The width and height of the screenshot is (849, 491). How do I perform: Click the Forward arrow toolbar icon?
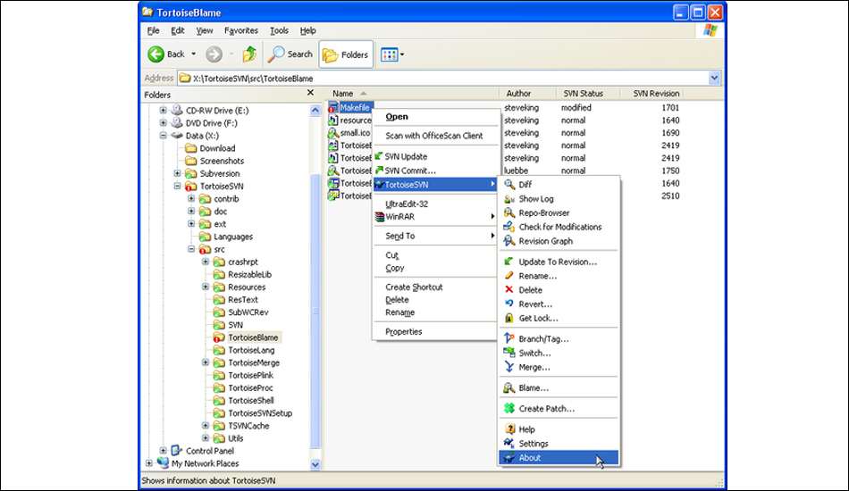(214, 54)
